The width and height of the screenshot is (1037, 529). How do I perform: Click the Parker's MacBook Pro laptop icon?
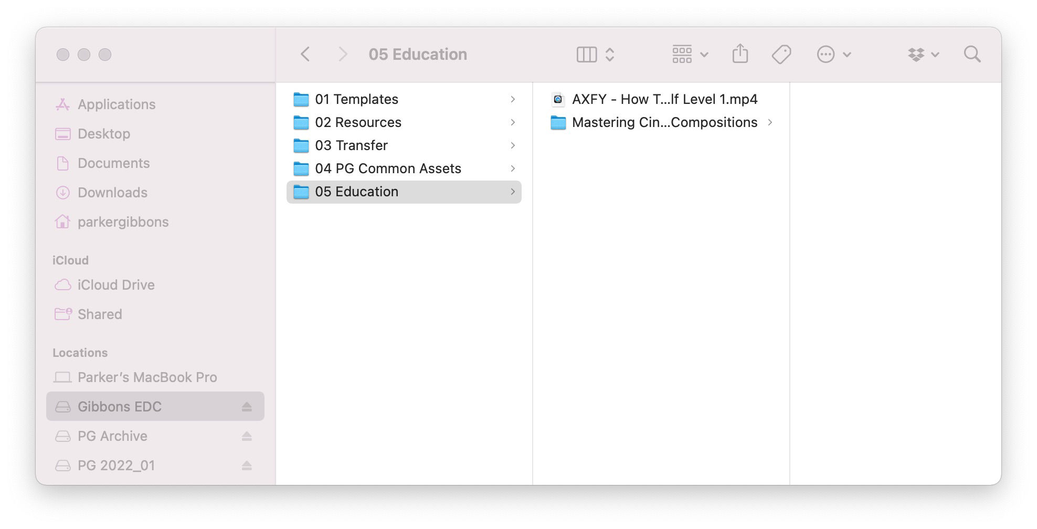(x=62, y=377)
